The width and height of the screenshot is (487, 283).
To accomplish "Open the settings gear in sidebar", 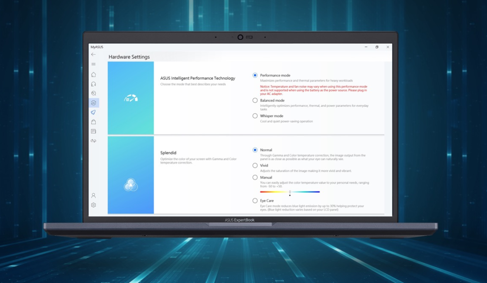I will 94,205.
